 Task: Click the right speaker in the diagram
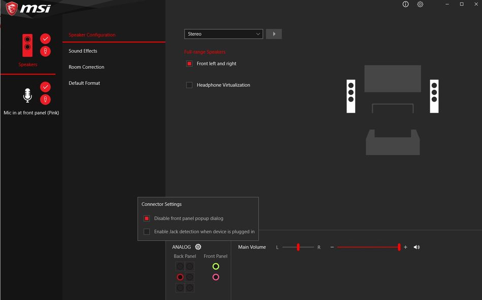coord(434,96)
